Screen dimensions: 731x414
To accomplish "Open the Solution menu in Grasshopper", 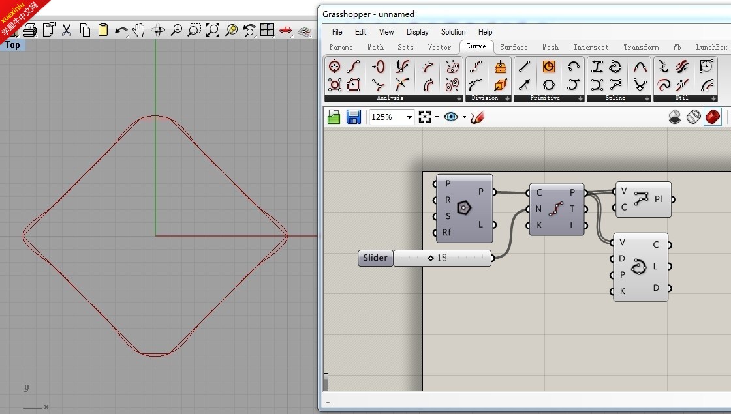I will 453,32.
